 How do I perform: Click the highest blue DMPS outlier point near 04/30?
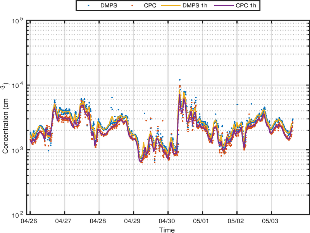click(180, 80)
